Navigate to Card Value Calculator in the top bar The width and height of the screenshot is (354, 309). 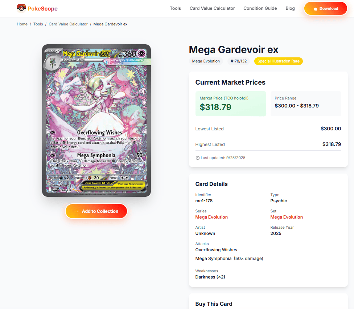(212, 8)
